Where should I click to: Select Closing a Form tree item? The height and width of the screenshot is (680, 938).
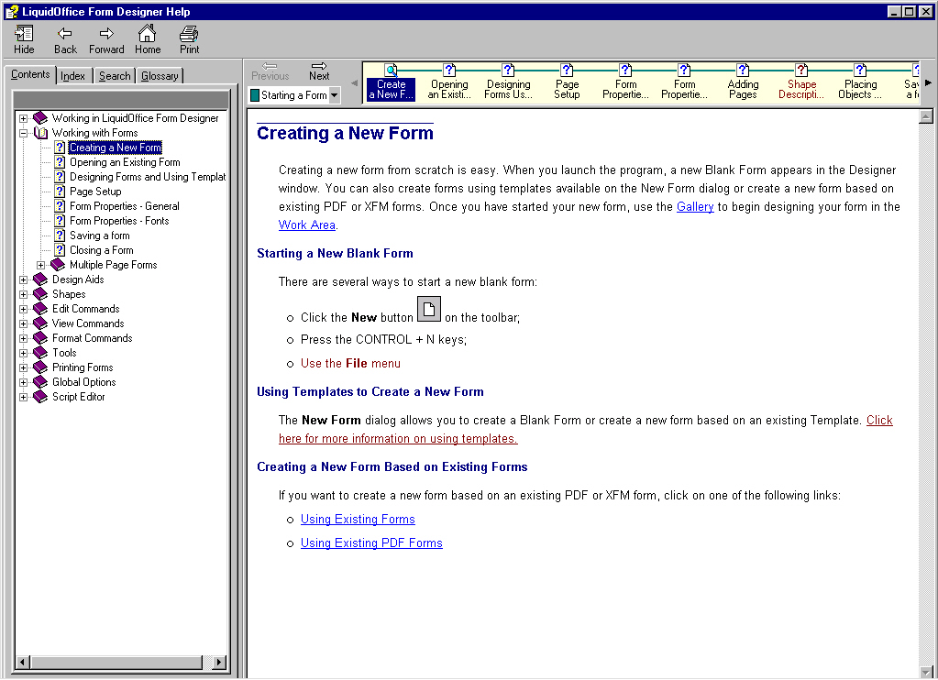(x=101, y=250)
